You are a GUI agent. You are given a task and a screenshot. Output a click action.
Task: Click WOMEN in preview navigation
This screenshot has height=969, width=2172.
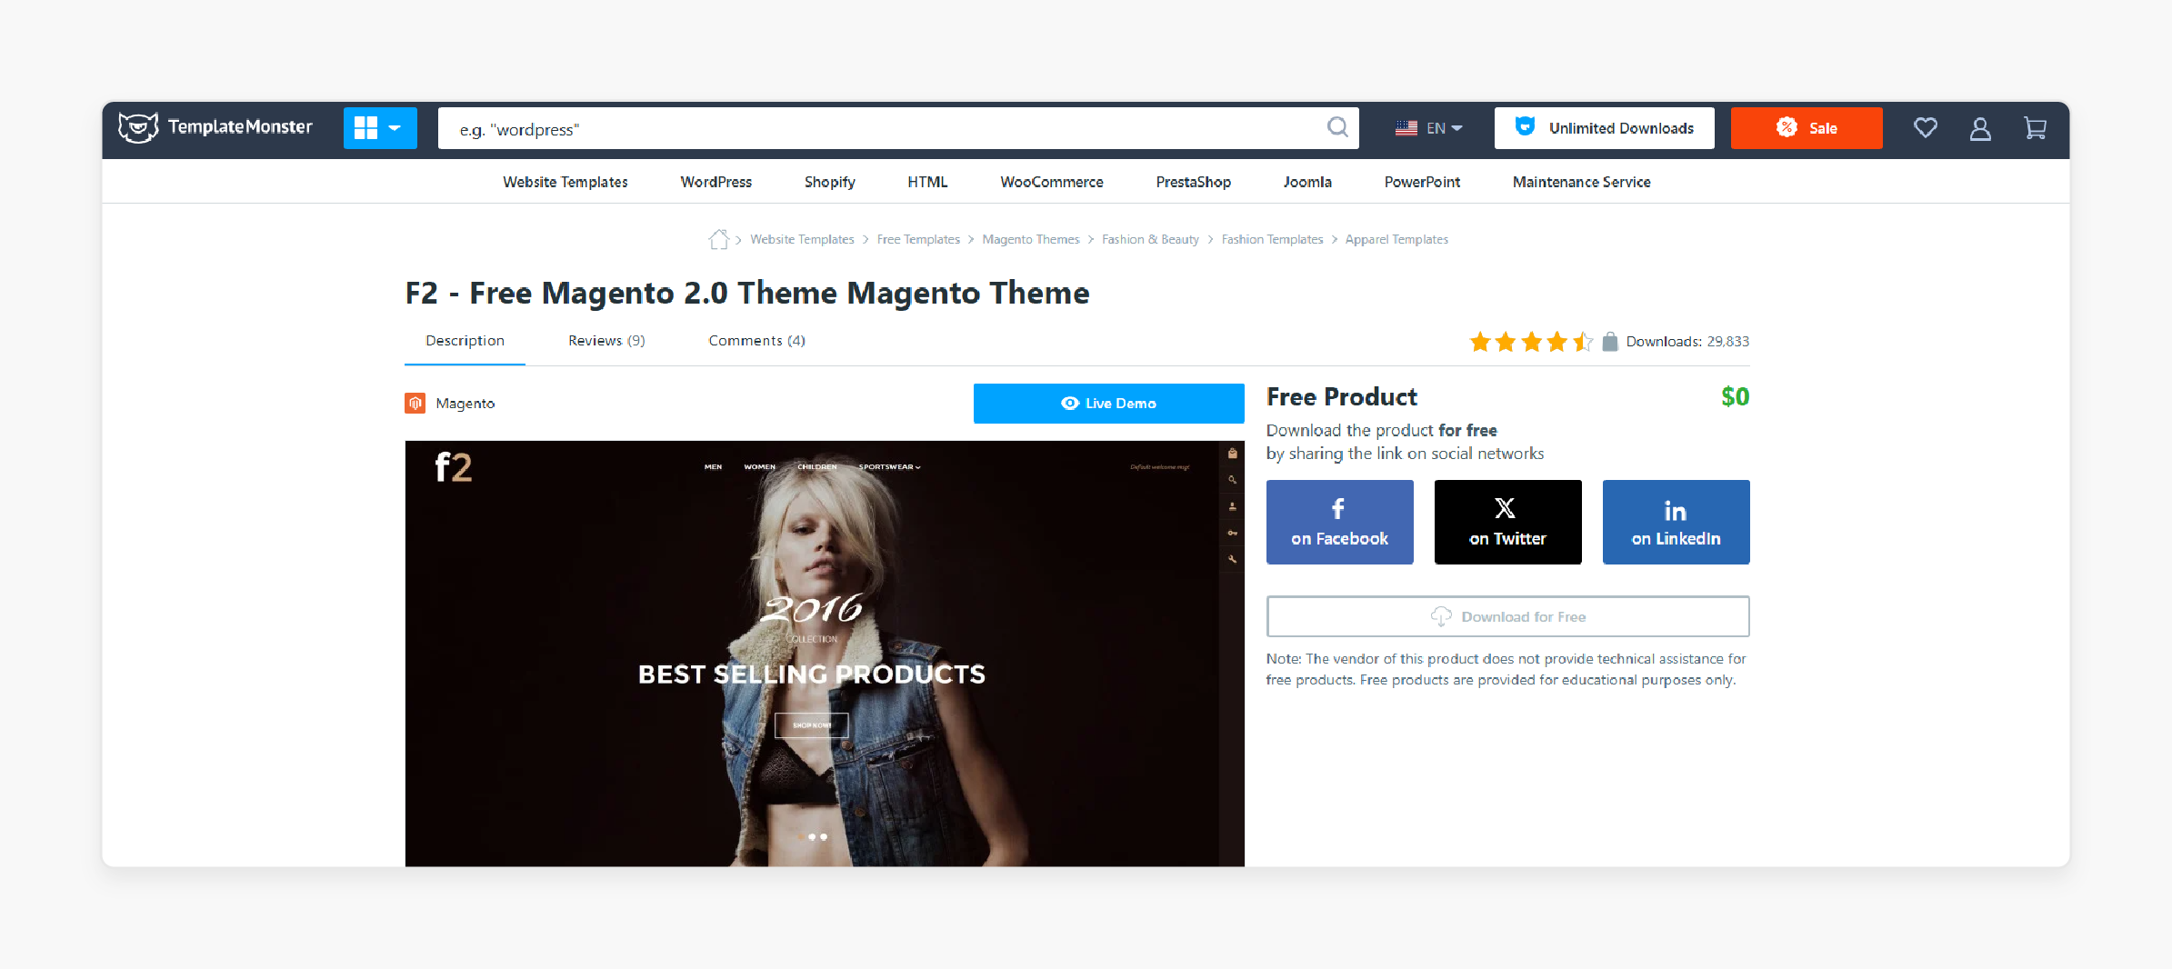tap(760, 467)
